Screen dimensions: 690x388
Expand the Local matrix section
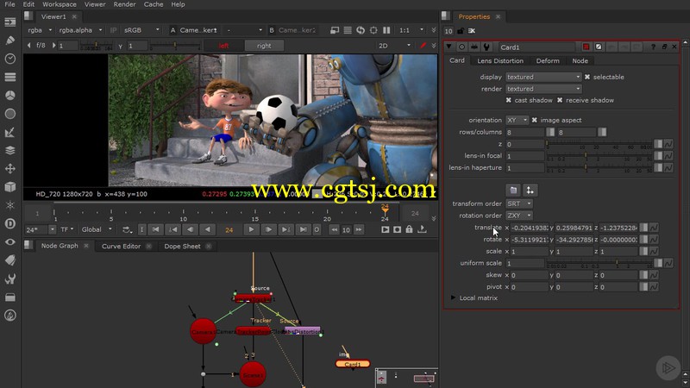point(453,297)
